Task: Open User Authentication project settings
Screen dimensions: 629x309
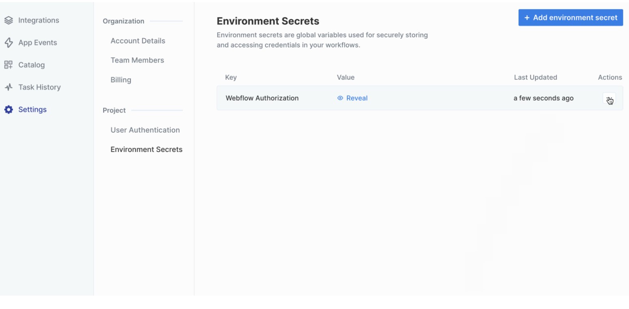Action: 145,130
